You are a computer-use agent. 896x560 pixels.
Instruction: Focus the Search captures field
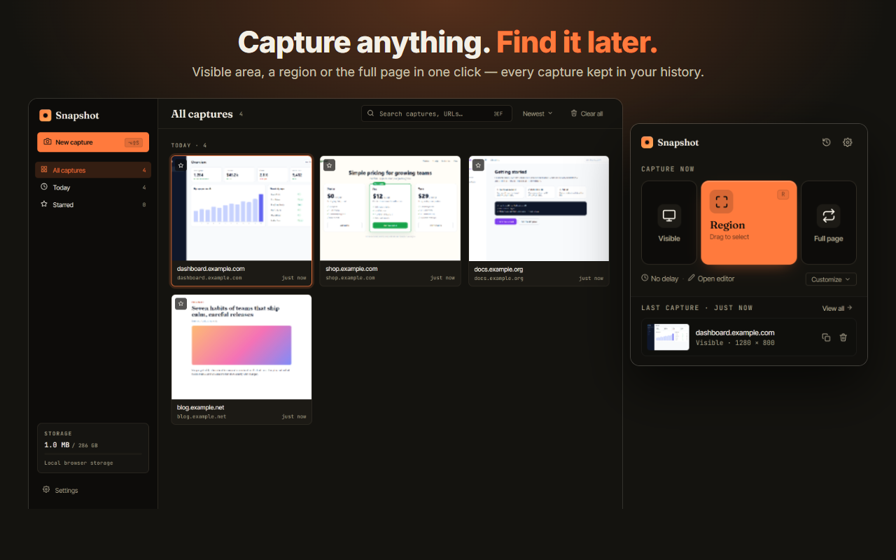click(437, 113)
